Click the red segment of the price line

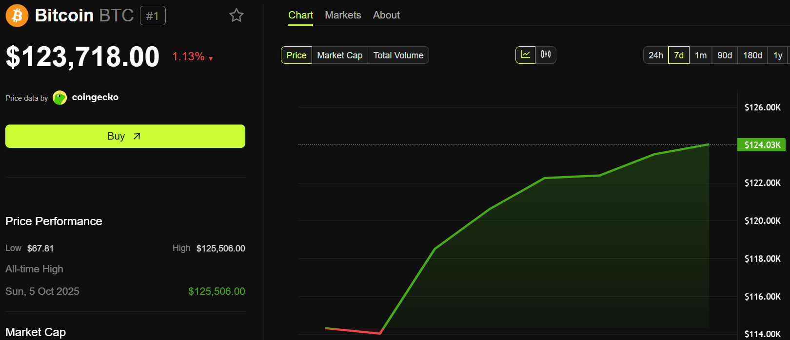(353, 330)
